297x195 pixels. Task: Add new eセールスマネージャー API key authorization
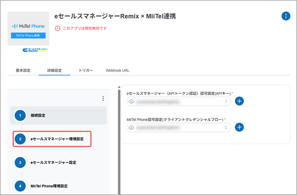239,101
